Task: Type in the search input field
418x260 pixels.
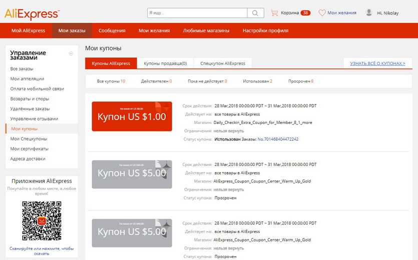Action: [197, 13]
